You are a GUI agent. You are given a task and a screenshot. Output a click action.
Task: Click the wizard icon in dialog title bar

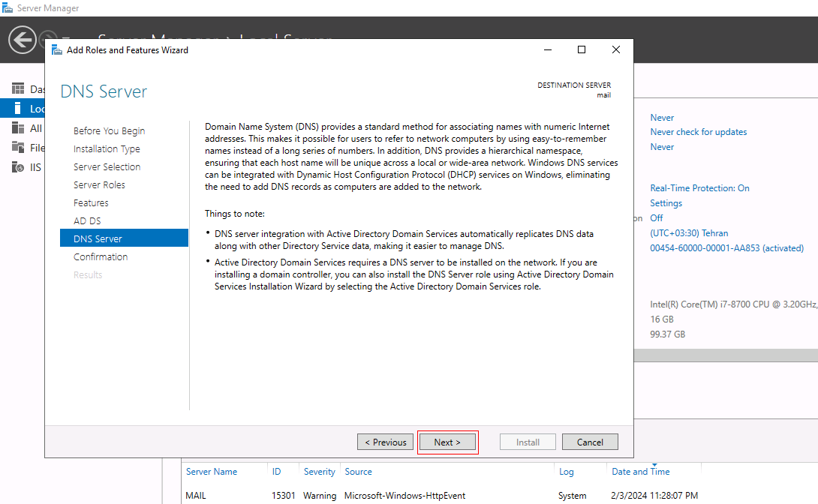(x=57, y=50)
